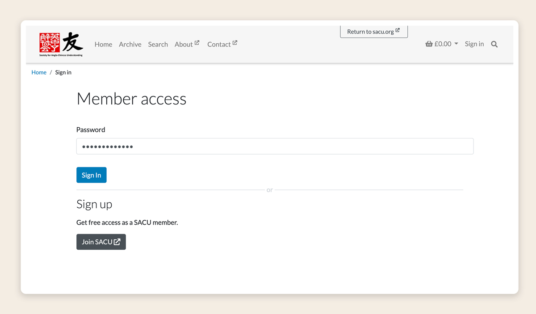Expand the basket dropdown caret
Image resolution: width=536 pixels, height=314 pixels.
pyautogui.click(x=456, y=44)
